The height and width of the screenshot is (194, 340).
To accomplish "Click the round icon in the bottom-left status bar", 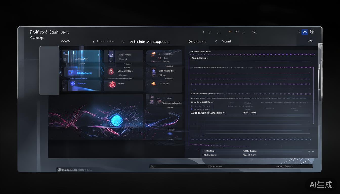I will pyautogui.click(x=59, y=170).
